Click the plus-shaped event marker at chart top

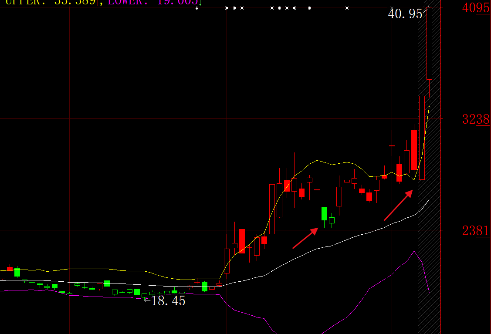(197, 8)
